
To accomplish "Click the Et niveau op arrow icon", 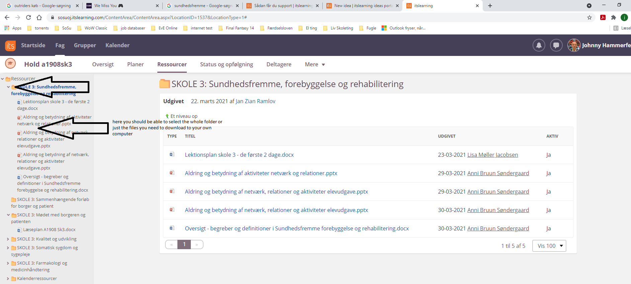I will click(167, 116).
